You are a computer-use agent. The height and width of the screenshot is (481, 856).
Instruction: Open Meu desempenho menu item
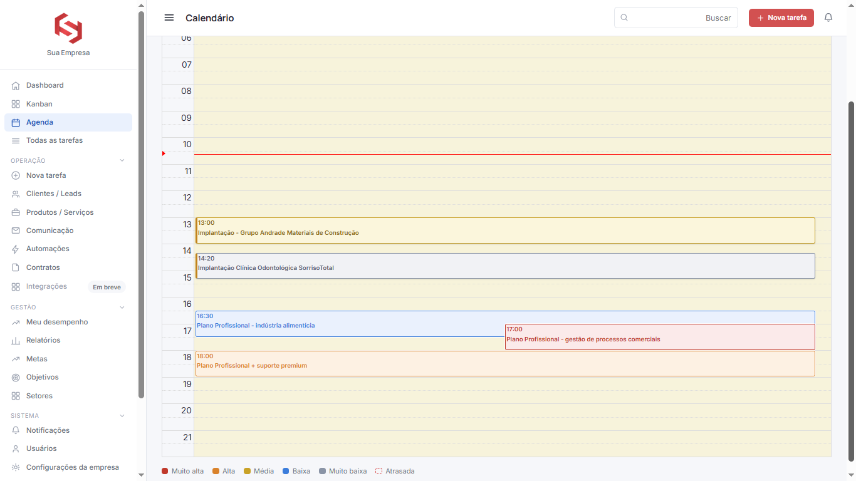(x=68, y=322)
